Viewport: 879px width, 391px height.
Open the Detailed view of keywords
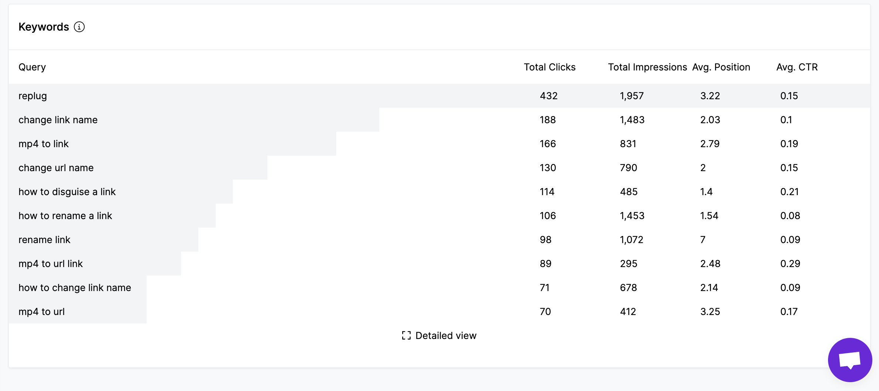tap(446, 336)
